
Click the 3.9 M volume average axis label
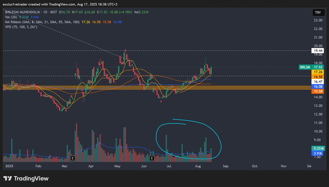[x=318, y=153]
